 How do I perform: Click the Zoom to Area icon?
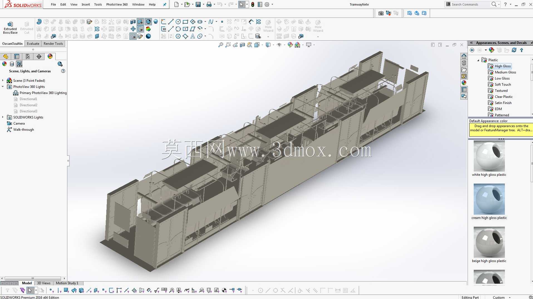tap(228, 45)
